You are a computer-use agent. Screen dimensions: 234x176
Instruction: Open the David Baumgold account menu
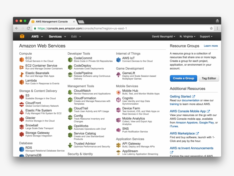(x=163, y=36)
